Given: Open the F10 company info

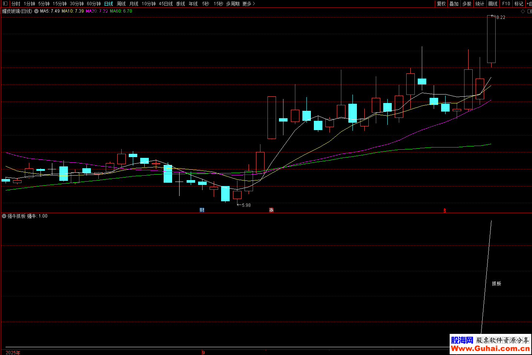Looking at the screenshot, I should click(506, 4).
